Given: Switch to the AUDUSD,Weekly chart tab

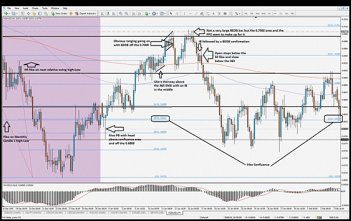Looking at the screenshot, I should pos(98,213).
